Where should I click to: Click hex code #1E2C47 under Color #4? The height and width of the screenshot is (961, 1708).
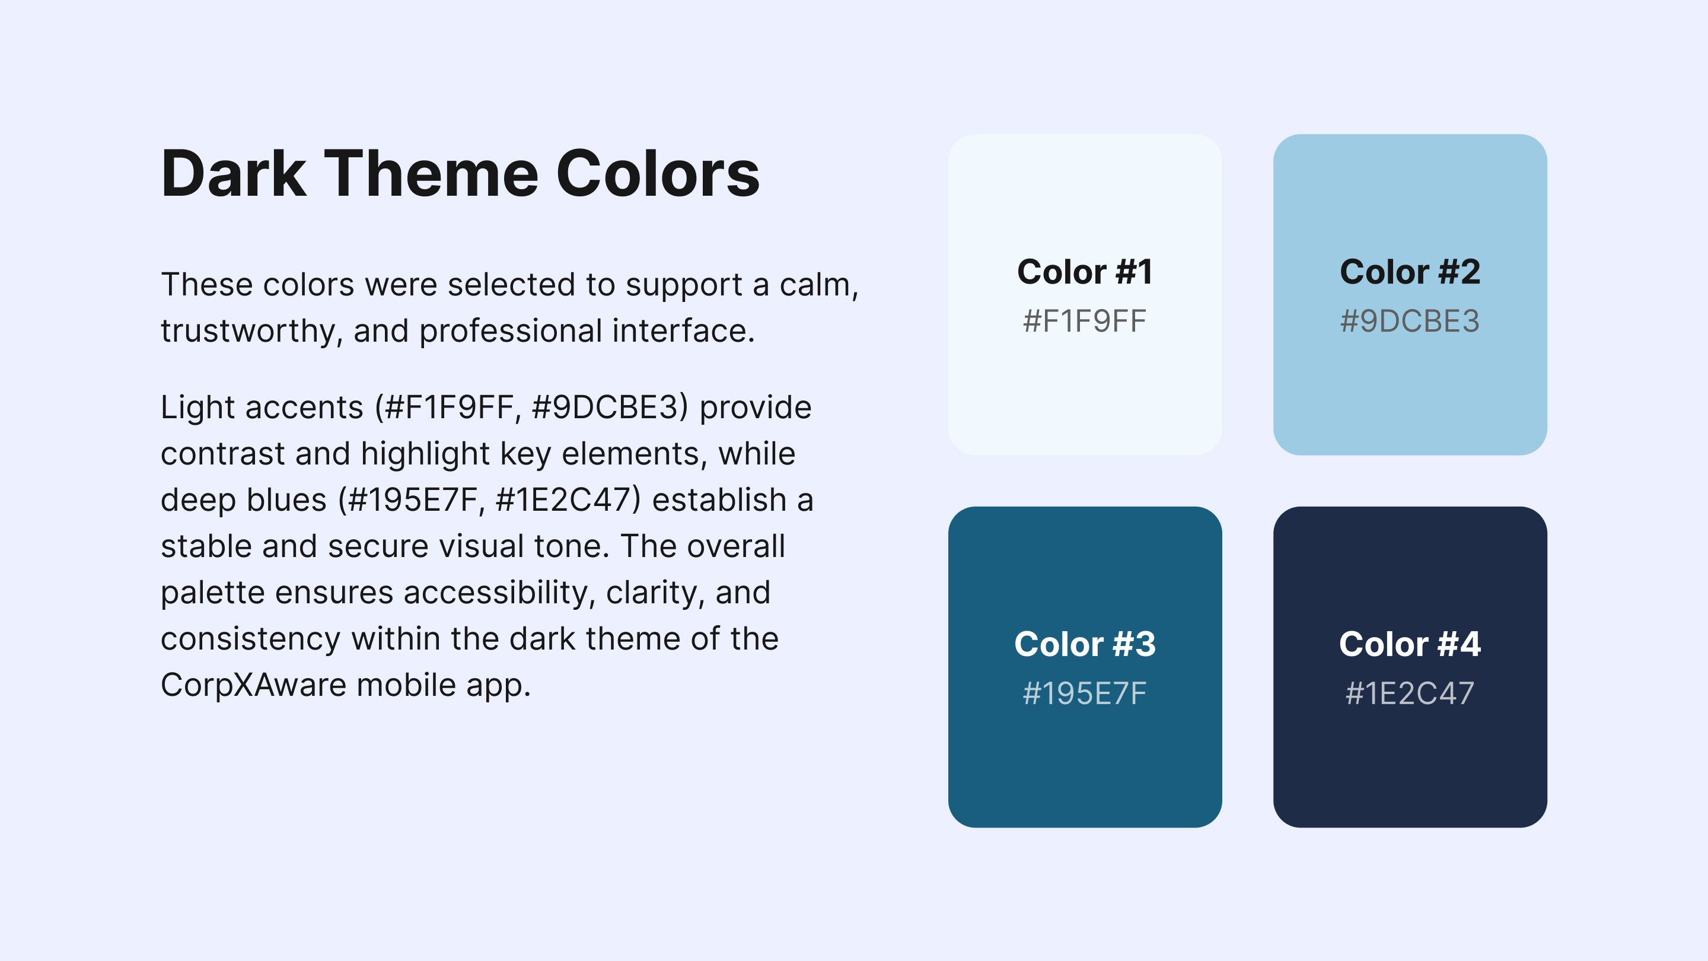pos(1410,693)
